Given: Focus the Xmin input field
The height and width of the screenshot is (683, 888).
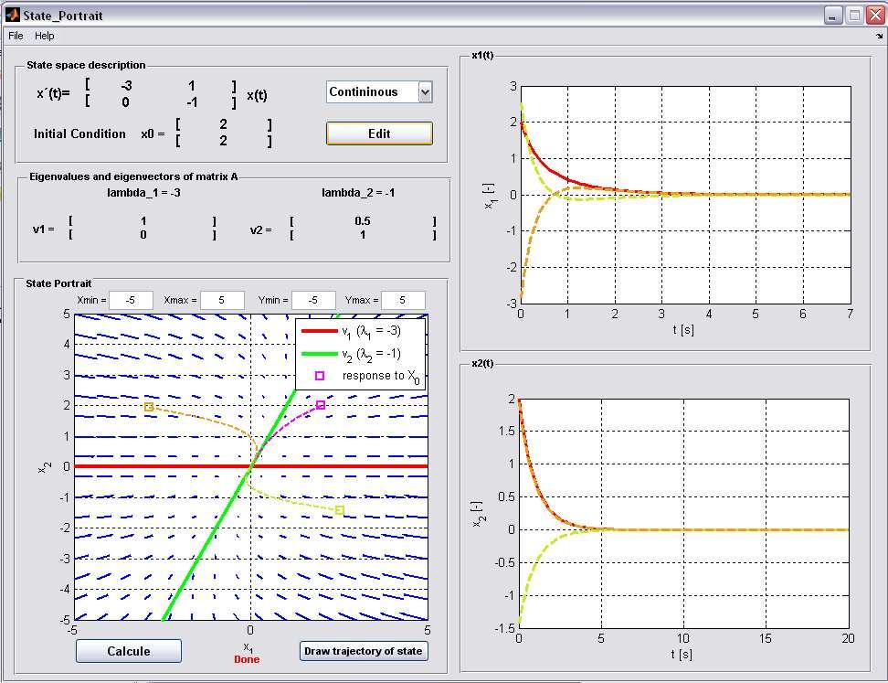Looking at the screenshot, I should coord(131,301).
